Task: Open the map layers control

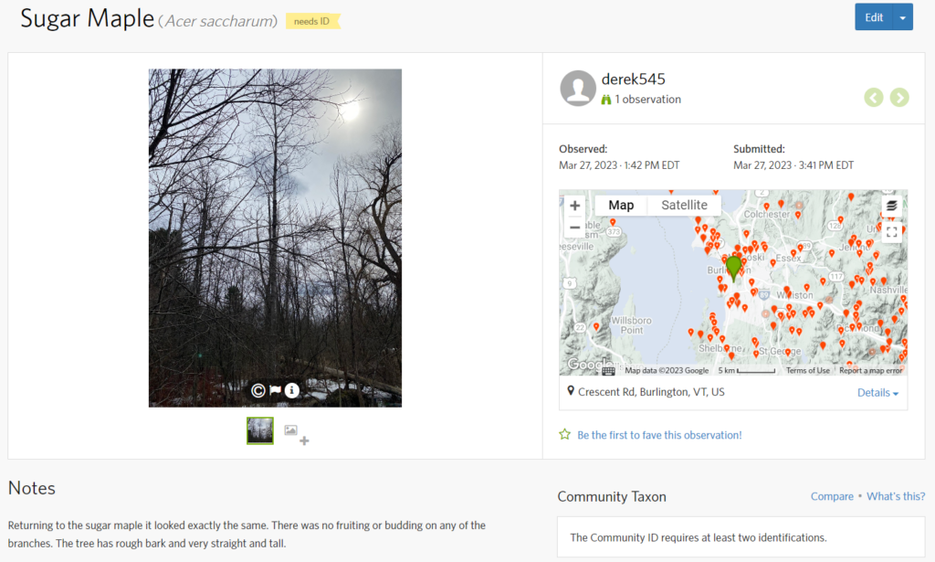Action: click(892, 206)
